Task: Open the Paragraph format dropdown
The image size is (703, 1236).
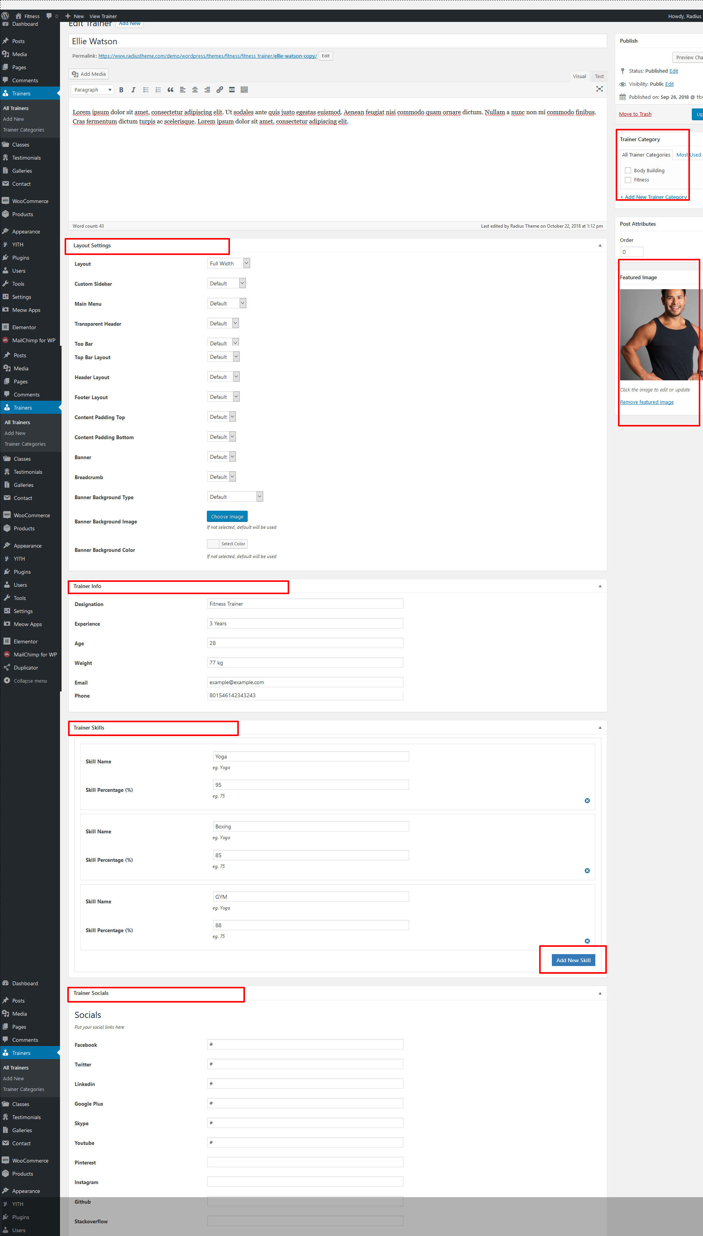Action: click(x=92, y=90)
